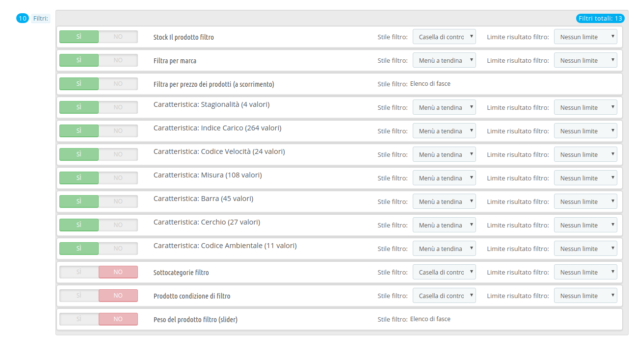This screenshot has width=636, height=352.
Task: Enable Prodotto condizione di filtro toggle
Action: pyautogui.click(x=79, y=296)
